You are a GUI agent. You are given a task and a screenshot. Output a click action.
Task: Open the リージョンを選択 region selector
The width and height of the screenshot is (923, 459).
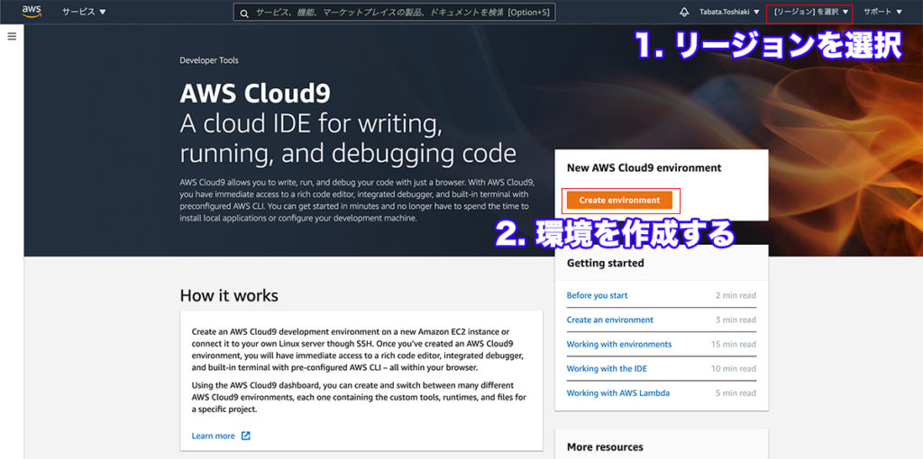pyautogui.click(x=810, y=12)
